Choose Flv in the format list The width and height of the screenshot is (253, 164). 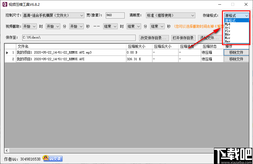(x=236, y=31)
